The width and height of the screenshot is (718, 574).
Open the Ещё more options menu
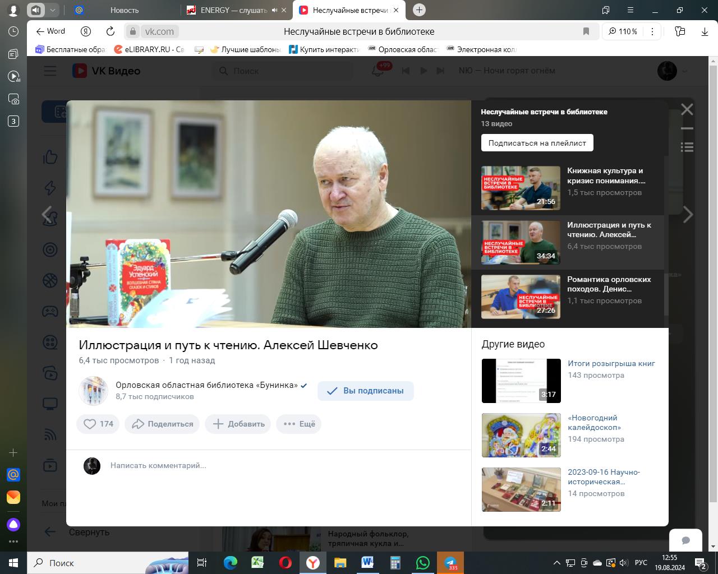299,424
